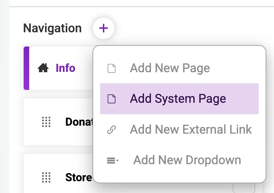Click the home icon next to Info
The image size is (274, 193).
point(43,68)
